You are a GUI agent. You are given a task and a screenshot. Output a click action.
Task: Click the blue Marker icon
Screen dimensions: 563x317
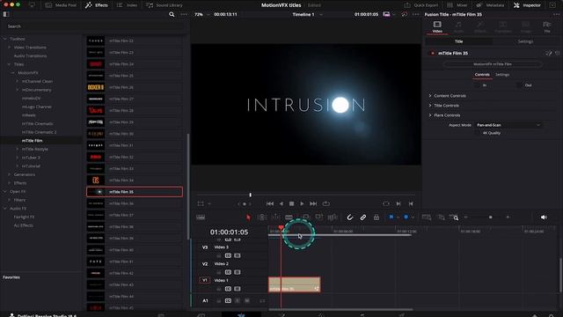point(406,217)
